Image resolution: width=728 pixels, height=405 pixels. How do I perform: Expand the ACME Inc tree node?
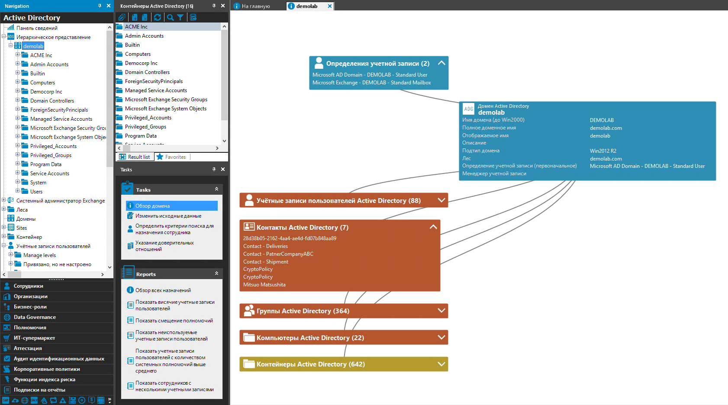click(18, 55)
